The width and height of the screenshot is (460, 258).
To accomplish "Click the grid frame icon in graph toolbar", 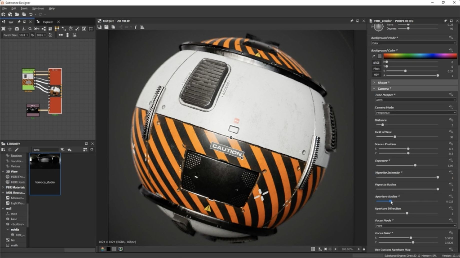I will tap(91, 29).
